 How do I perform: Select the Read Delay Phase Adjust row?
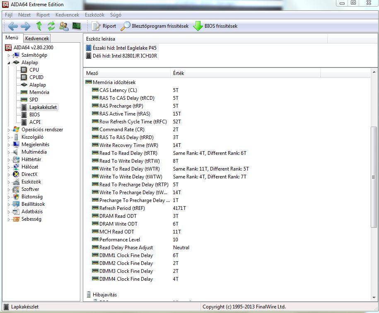227,248
